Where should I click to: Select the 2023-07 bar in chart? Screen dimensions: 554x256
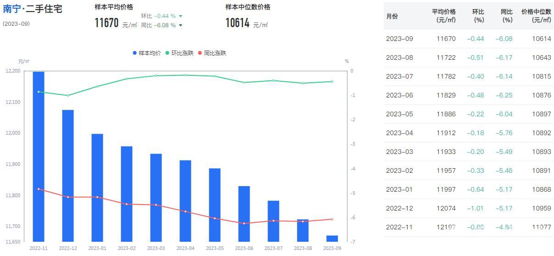(x=274, y=221)
